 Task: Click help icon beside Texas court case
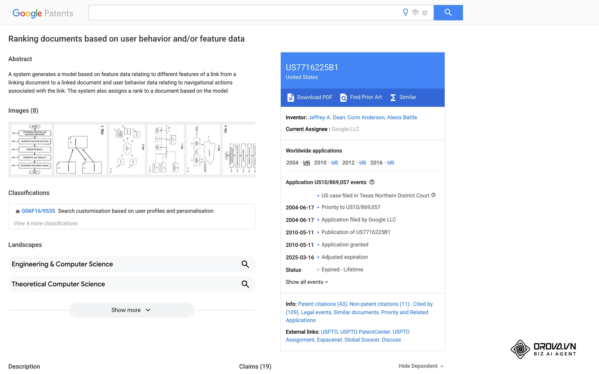(x=433, y=195)
